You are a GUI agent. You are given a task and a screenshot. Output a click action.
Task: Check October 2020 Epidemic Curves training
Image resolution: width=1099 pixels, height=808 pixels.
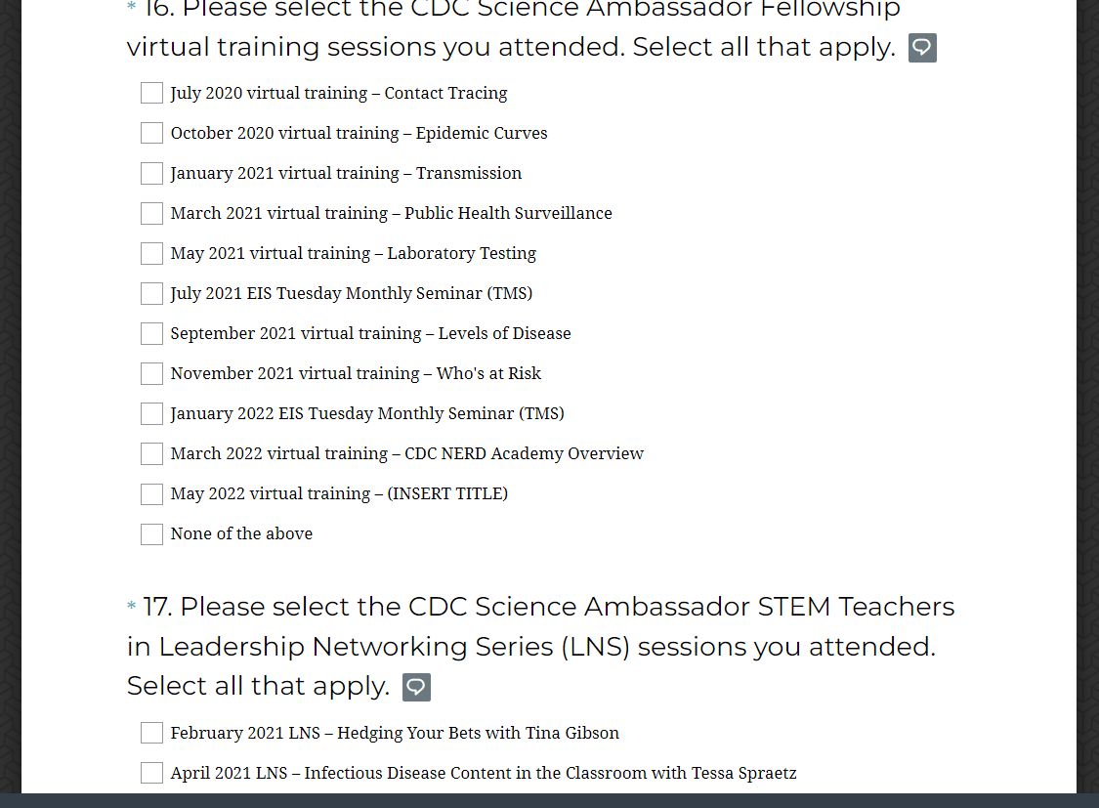click(x=151, y=133)
